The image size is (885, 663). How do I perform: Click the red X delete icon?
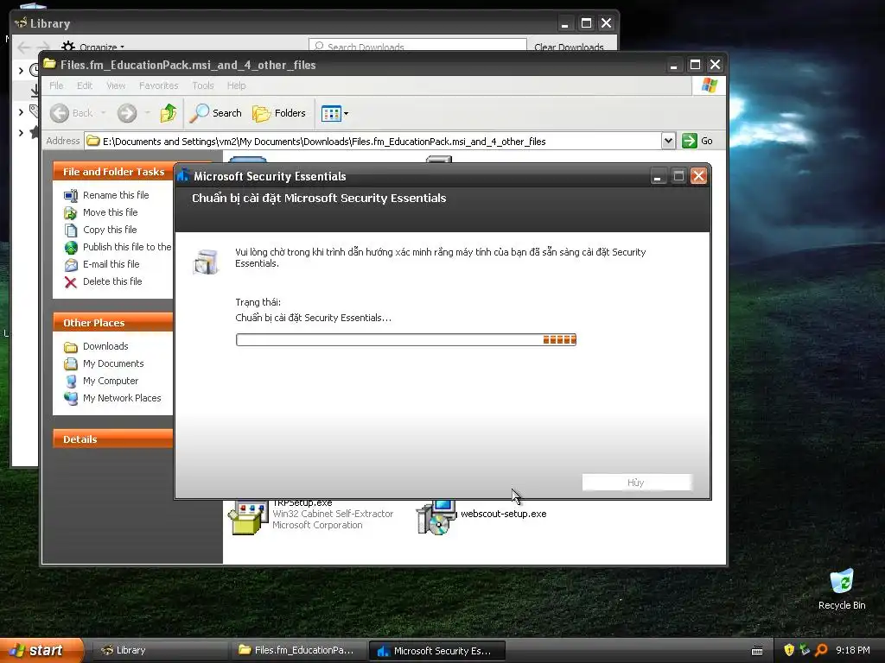pyautogui.click(x=71, y=282)
